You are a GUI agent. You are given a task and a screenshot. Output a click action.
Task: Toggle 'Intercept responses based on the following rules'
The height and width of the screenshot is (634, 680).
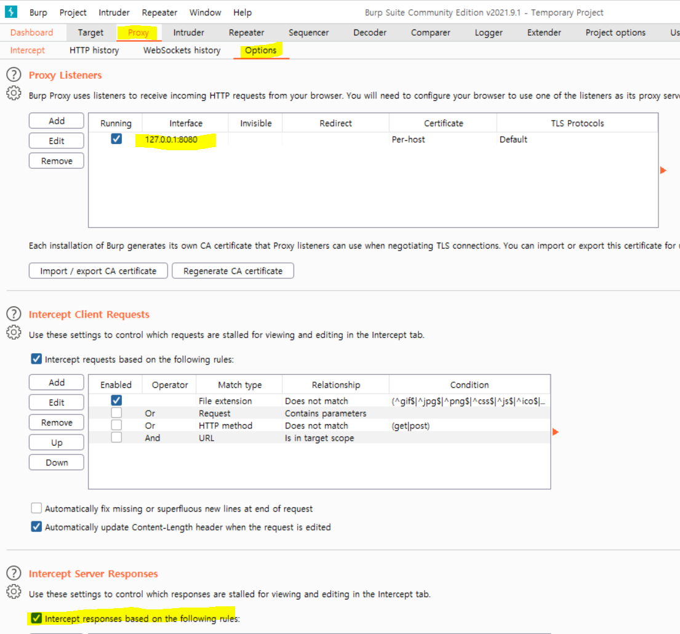(x=36, y=618)
